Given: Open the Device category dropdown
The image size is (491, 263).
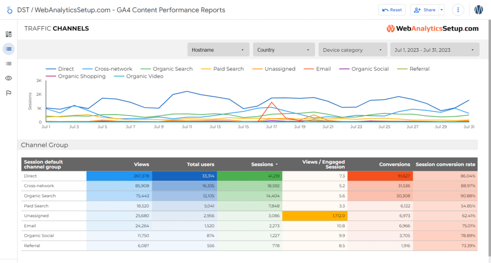Looking at the screenshot, I should coord(352,50).
